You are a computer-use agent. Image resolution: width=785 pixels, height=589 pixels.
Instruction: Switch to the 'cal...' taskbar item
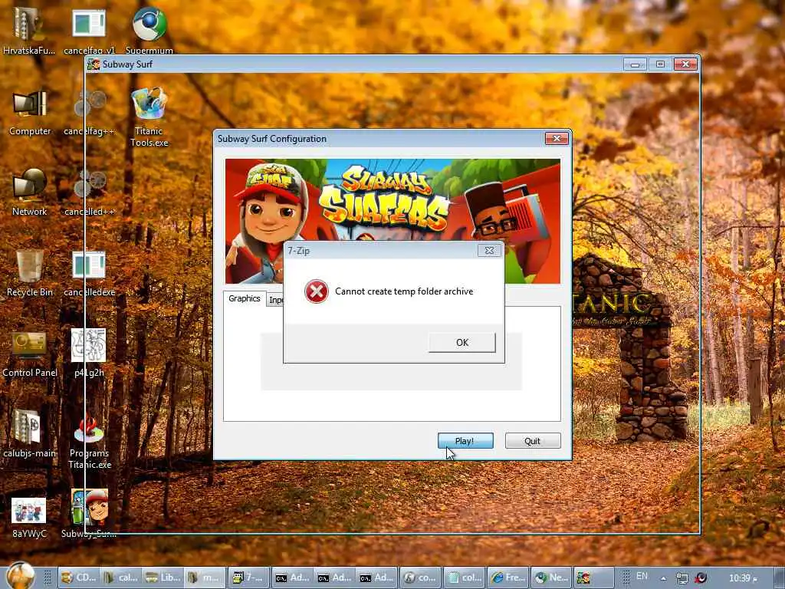click(120, 577)
